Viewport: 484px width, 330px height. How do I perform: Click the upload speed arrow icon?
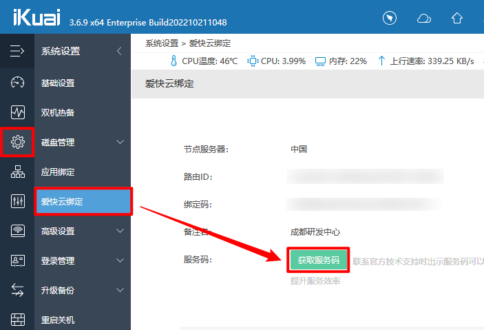point(381,61)
